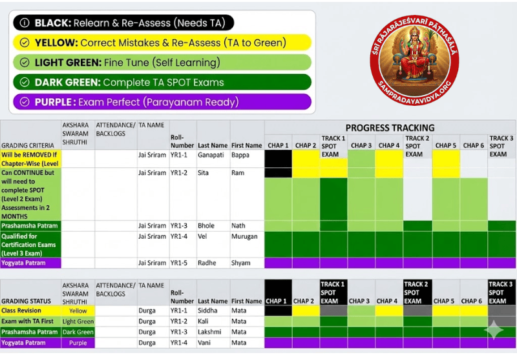
Task: Click the 'Qualified for Certification Exams' criteria cell
Action: click(x=30, y=245)
